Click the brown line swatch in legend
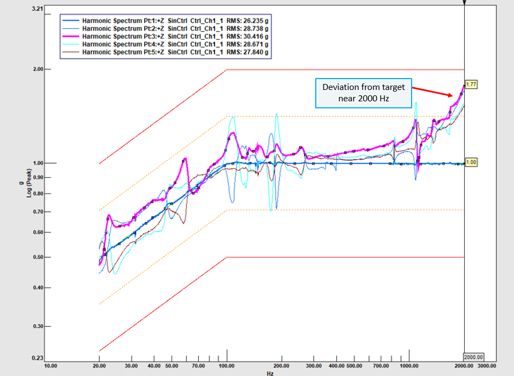Screen dimensions: 514x376 [71, 52]
